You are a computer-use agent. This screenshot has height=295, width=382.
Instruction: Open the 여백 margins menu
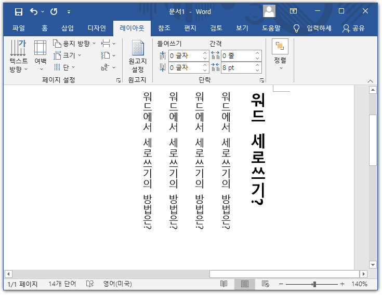pos(41,56)
